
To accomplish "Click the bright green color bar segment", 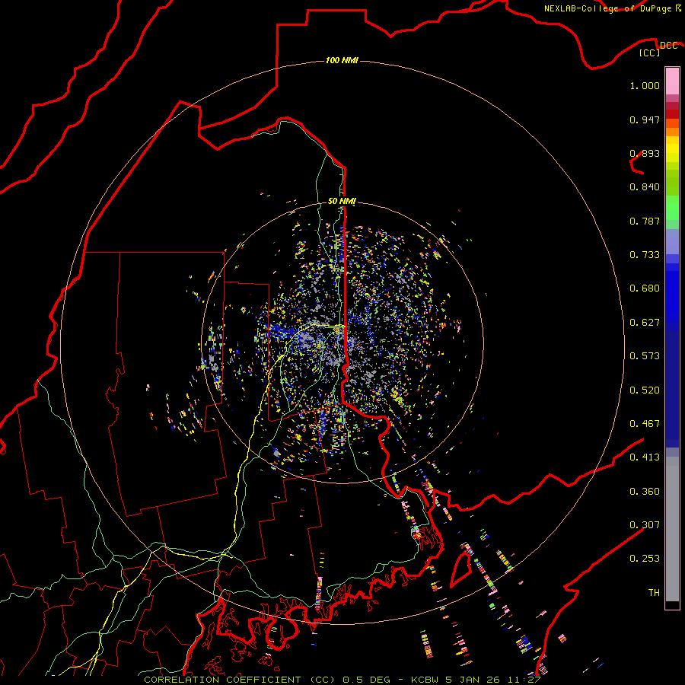I will pyautogui.click(x=672, y=208).
